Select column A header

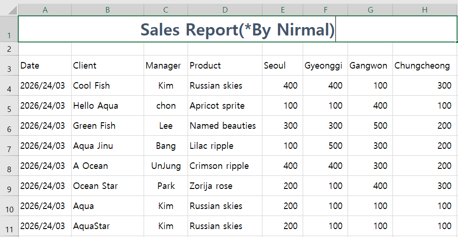[45, 10]
